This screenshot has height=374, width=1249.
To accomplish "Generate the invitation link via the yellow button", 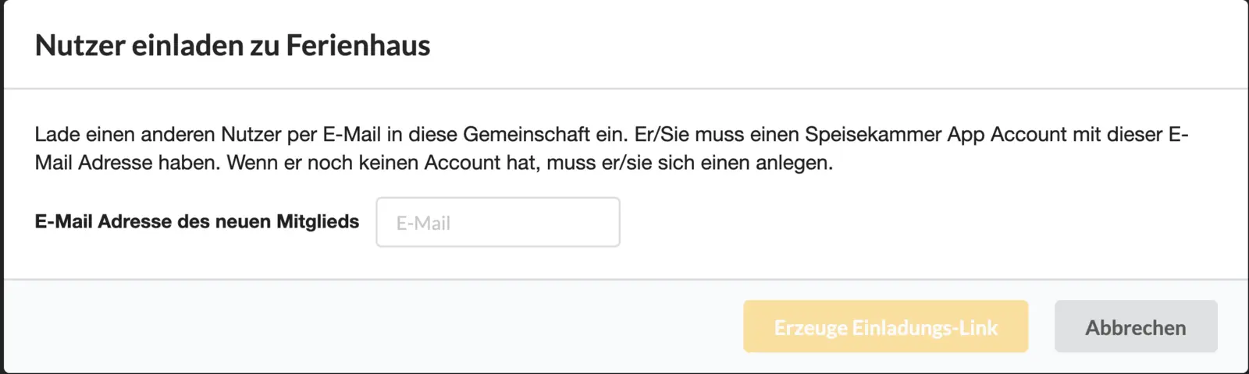I will coord(885,326).
